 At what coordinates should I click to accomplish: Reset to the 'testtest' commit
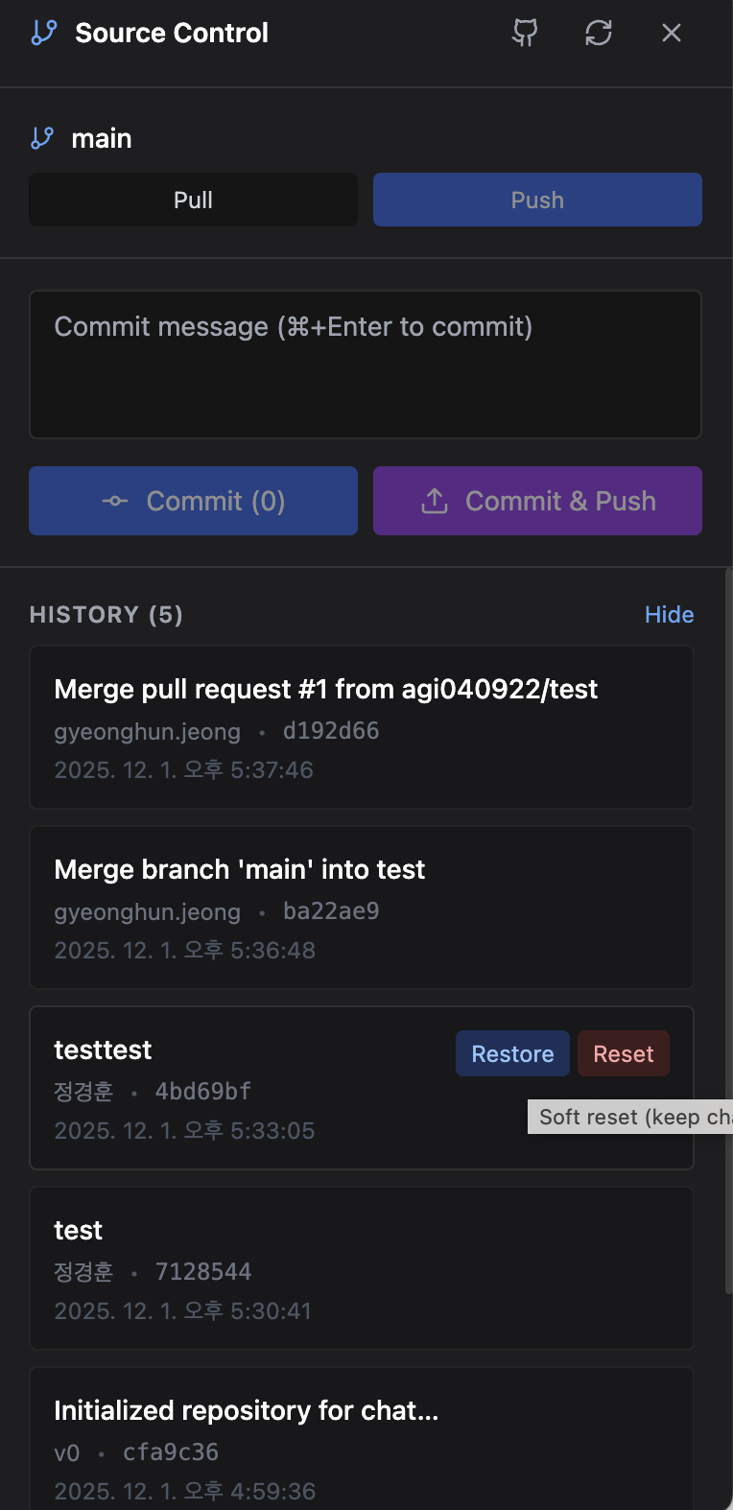pyautogui.click(x=623, y=1052)
